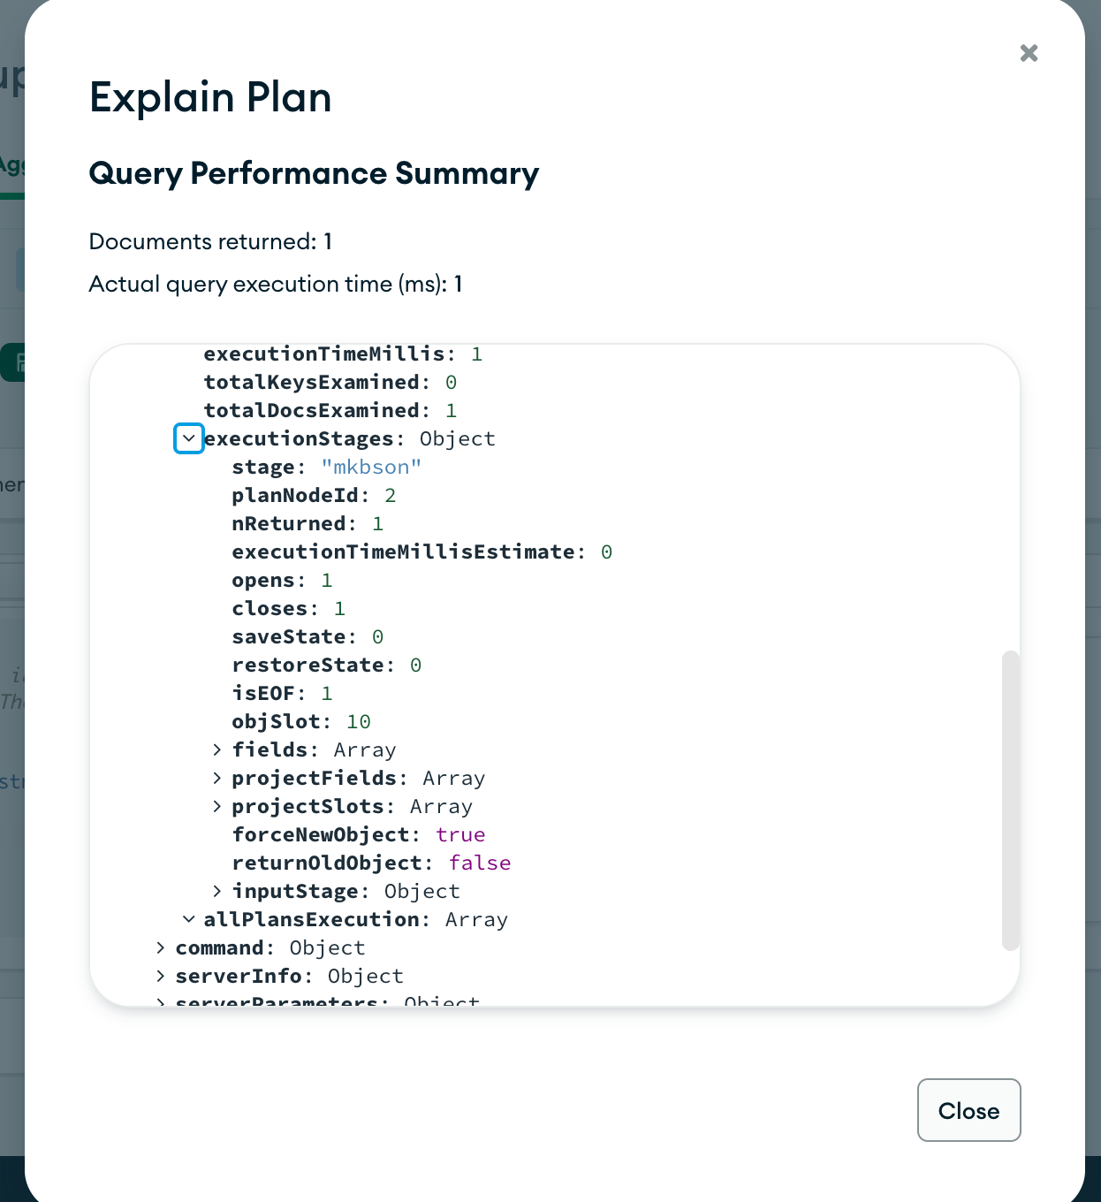The height and width of the screenshot is (1202, 1101).
Task: Click the executionTimeMillis: 1 row
Action: tap(343, 354)
